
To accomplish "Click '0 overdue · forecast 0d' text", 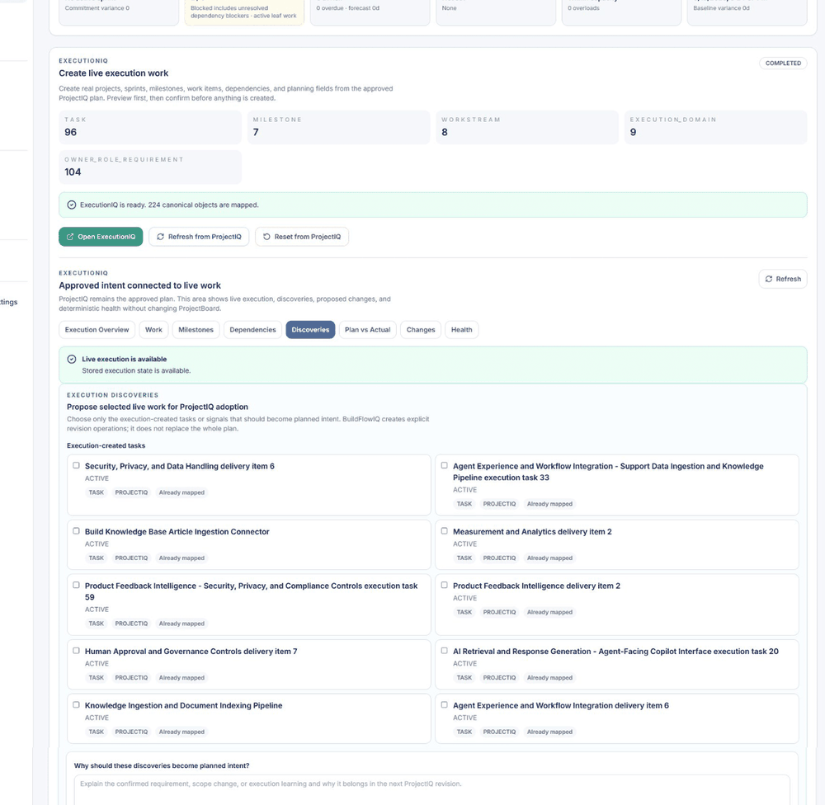I will (348, 8).
